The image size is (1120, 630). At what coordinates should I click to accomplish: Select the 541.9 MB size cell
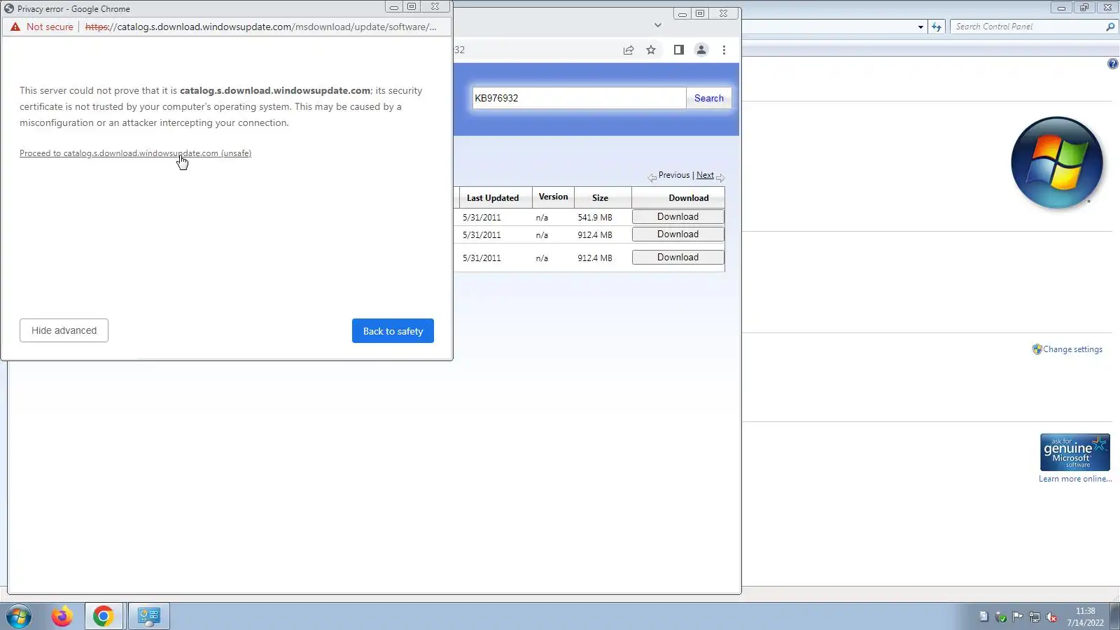click(x=595, y=218)
